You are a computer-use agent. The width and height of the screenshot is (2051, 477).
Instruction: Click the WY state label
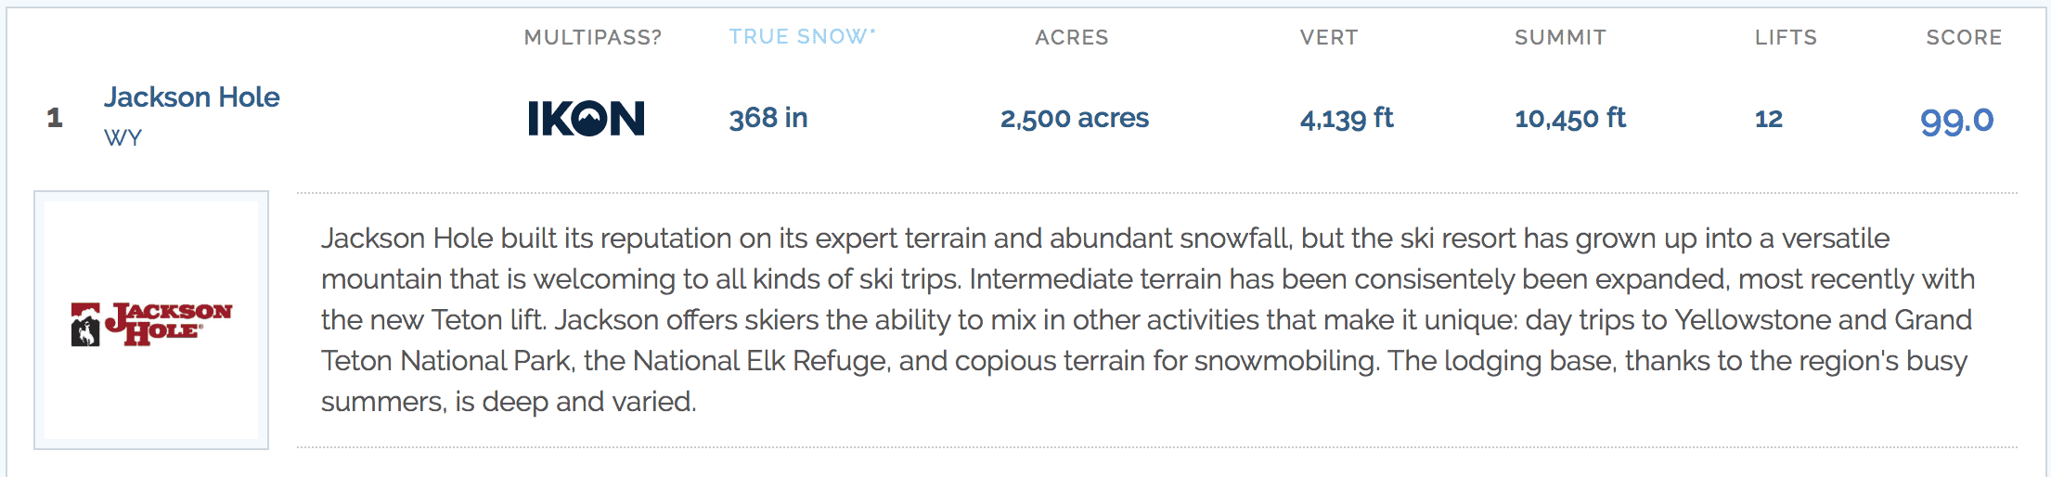click(123, 138)
